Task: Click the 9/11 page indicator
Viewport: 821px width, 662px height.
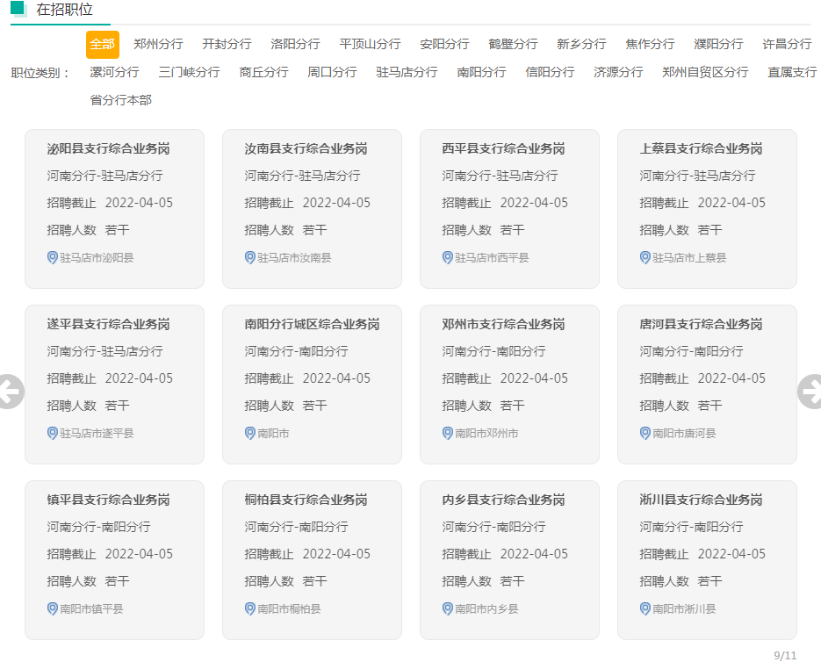Action: [785, 655]
